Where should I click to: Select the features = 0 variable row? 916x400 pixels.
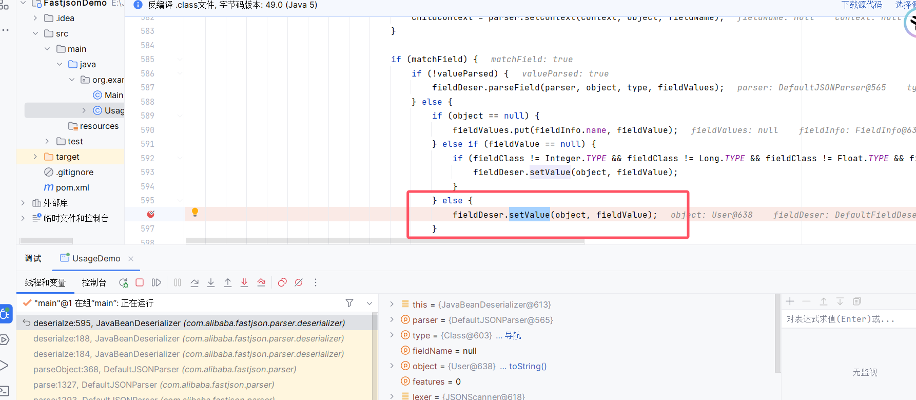431,382
